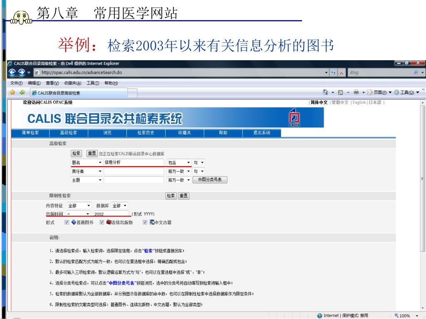Open the 与 logic dropdown in 题名 row
The width and height of the screenshot is (426, 319).
[198, 162]
